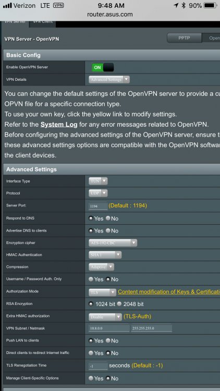
Task: Open the HMAC Authentication SHA 1 dropdown
Action: [105, 255]
